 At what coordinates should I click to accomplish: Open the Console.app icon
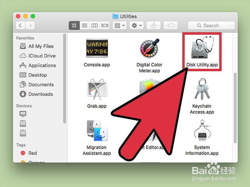coord(97,48)
